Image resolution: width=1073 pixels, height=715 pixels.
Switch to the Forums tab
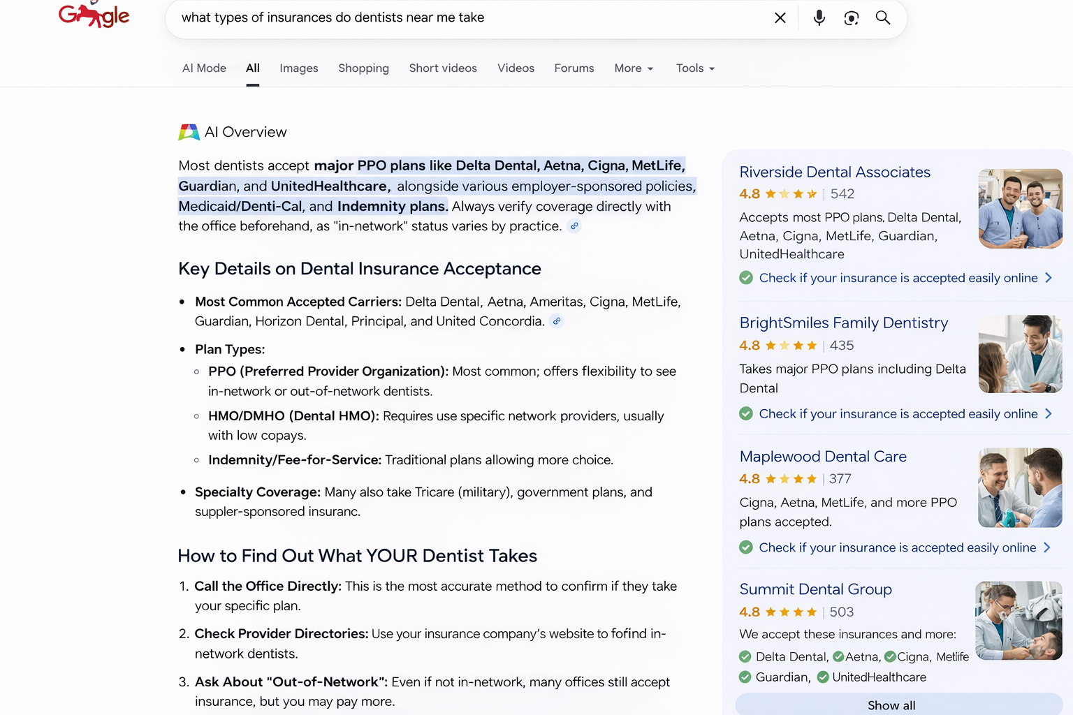point(574,68)
